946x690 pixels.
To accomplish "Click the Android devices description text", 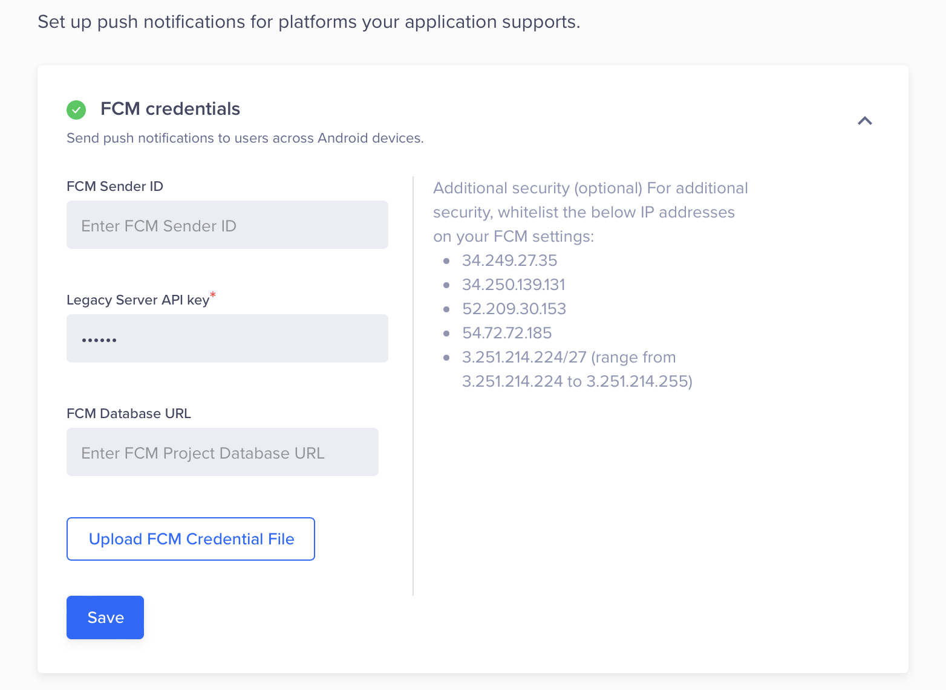I will [245, 138].
